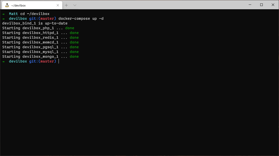
Task: Open a new terminal tab
Action: (x=66, y=5)
